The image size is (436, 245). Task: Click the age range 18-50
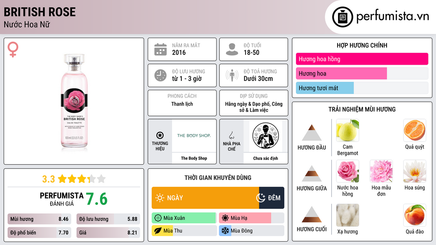[x=251, y=52]
